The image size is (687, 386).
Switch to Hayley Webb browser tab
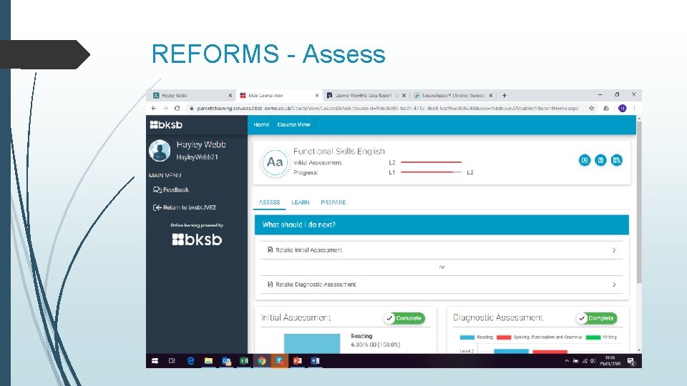[x=192, y=95]
